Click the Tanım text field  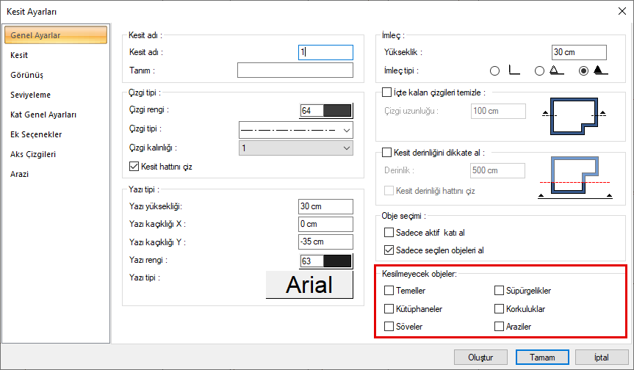tap(295, 70)
